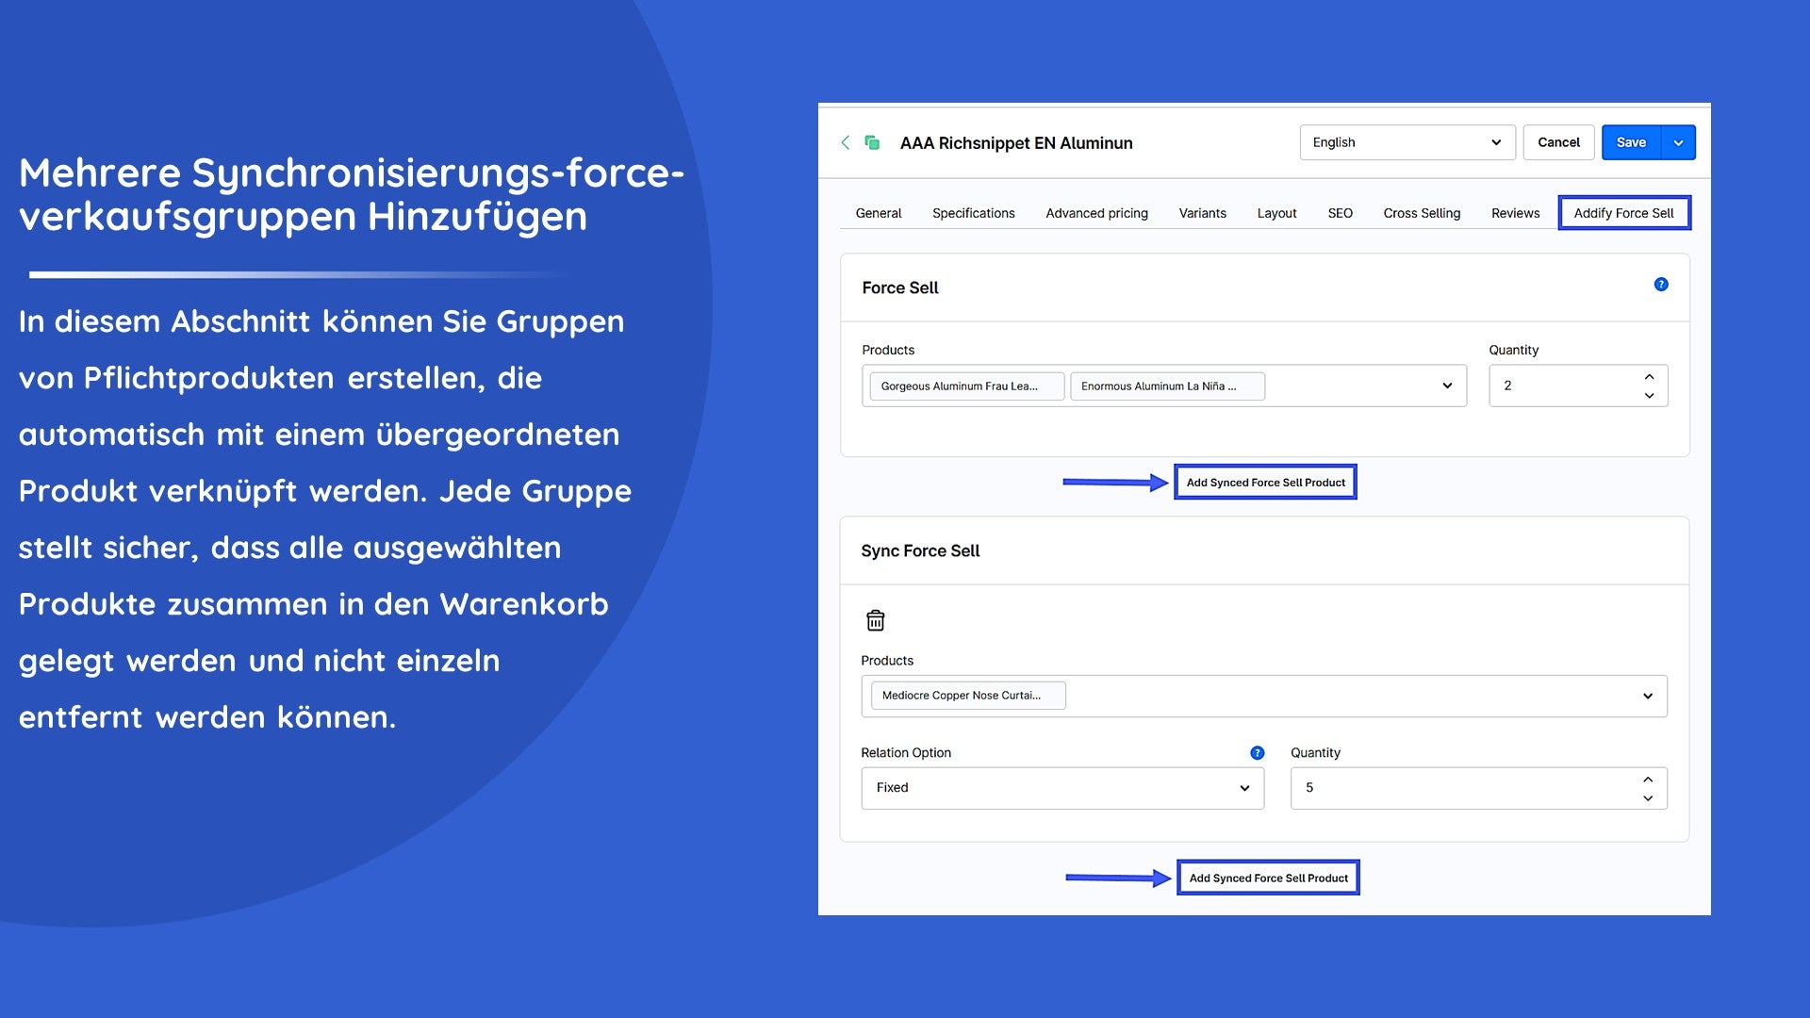This screenshot has height=1018, width=1810.
Task: Increase Force Sell quantity with up arrow
Action: (x=1649, y=376)
